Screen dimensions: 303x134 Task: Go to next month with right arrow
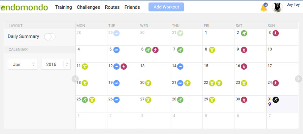298,79
